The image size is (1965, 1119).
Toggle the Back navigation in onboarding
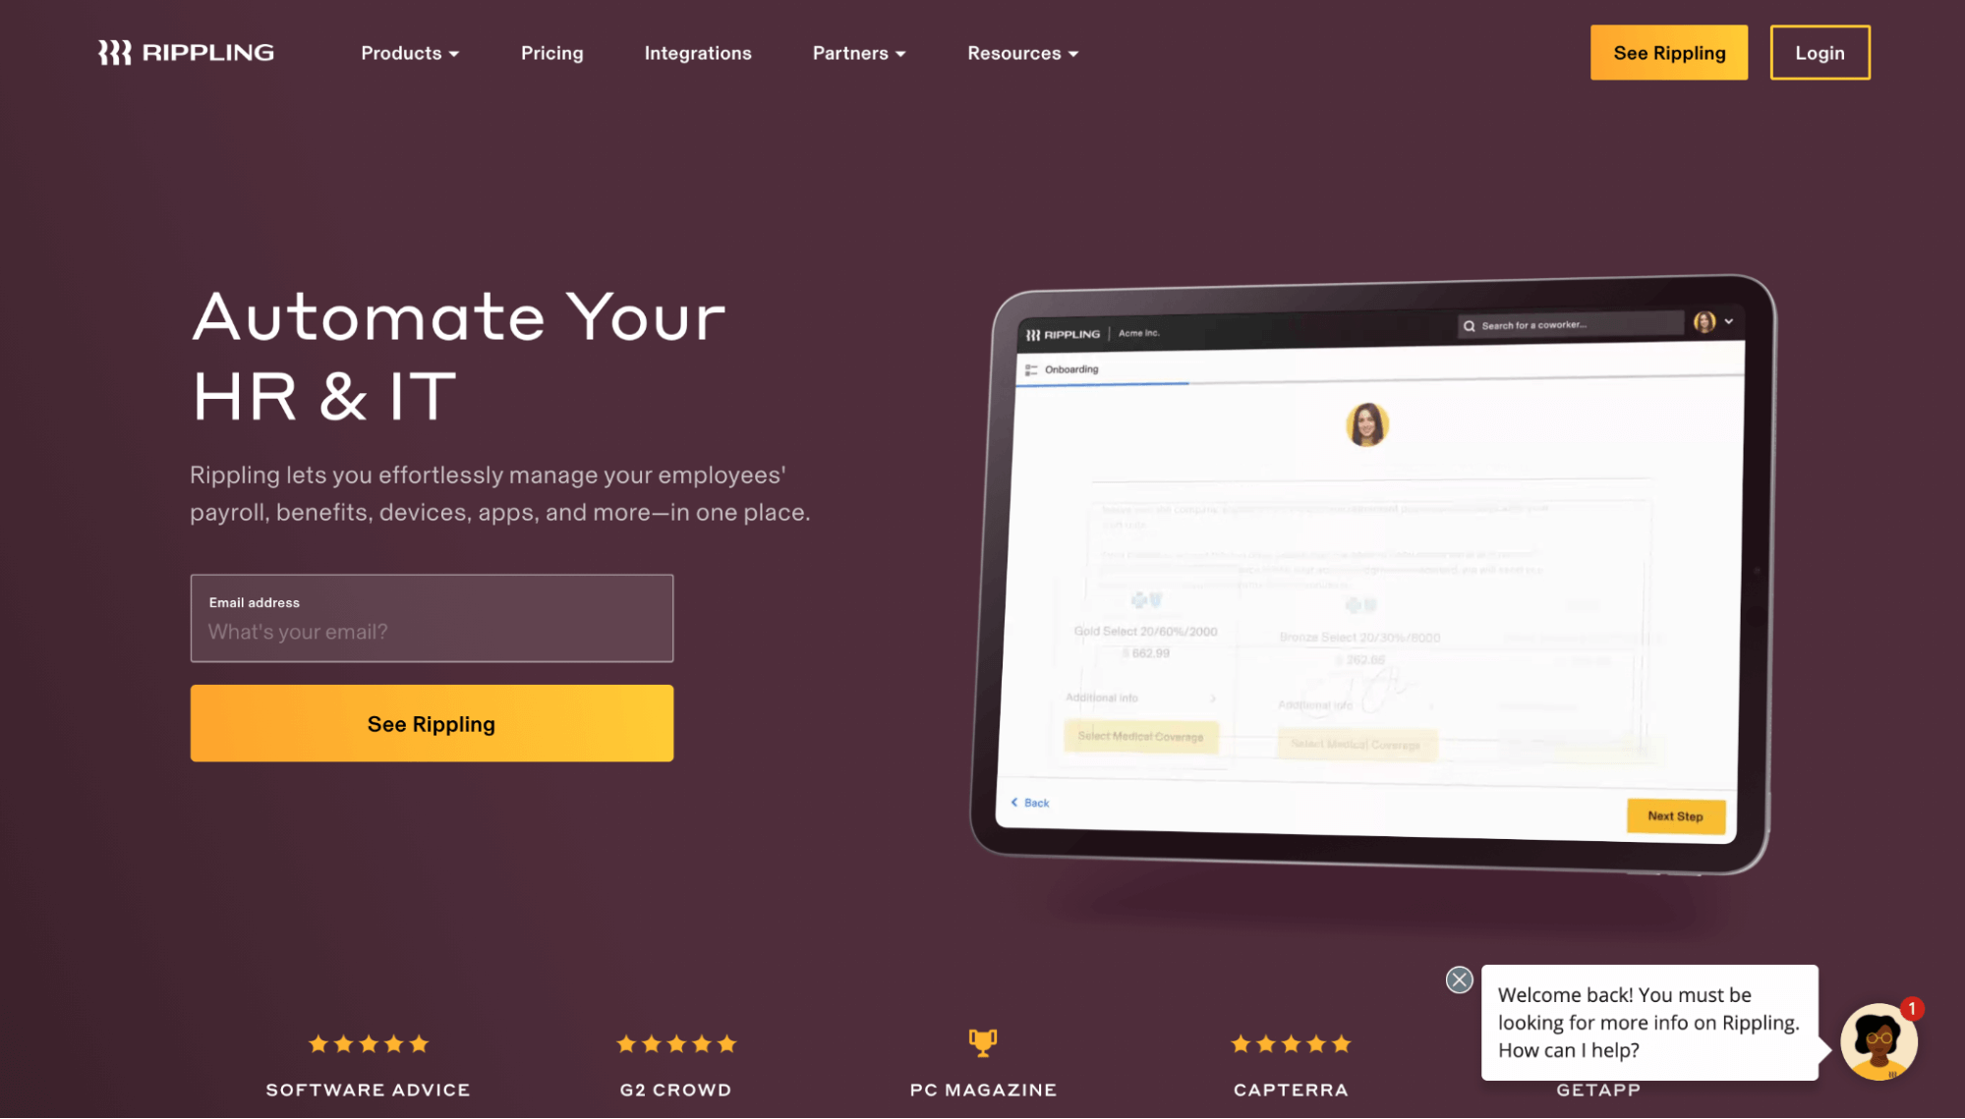coord(1031,803)
